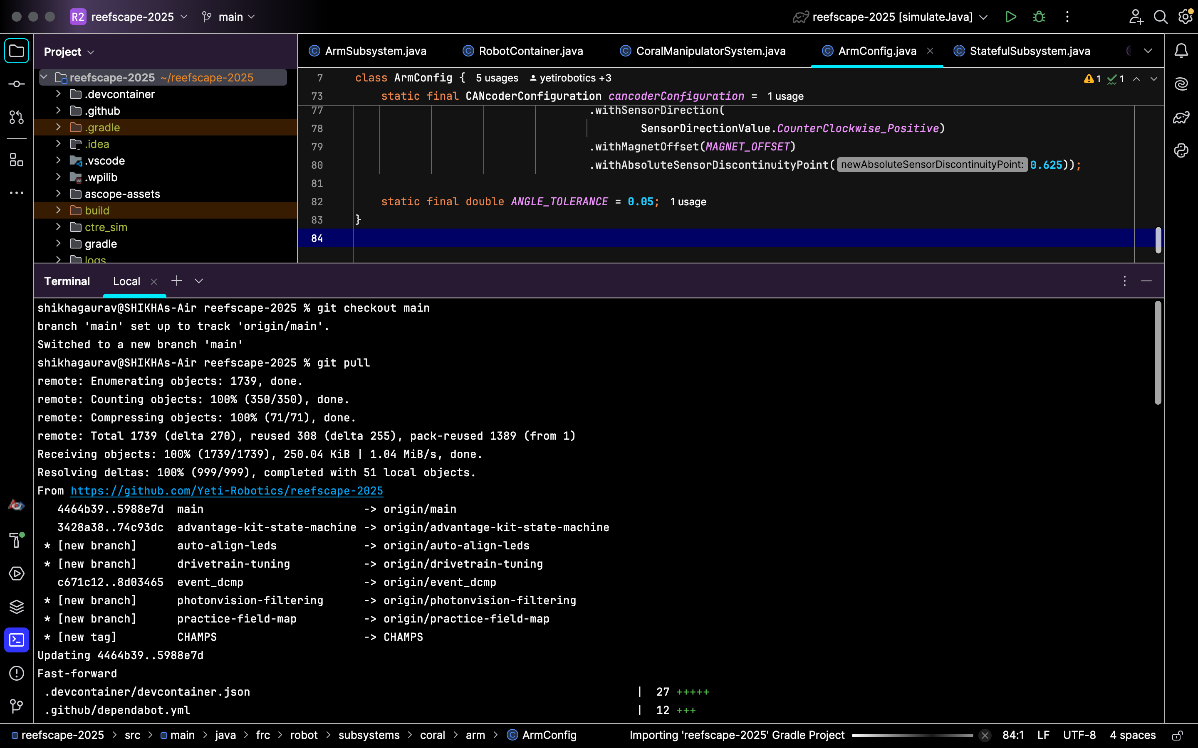Add a new terminal session tab

click(177, 281)
